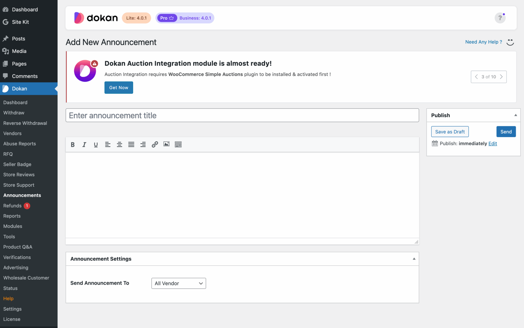Click the Business: 4.0.1 label

tap(195, 18)
